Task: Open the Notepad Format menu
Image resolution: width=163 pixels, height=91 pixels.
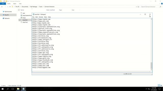Action: [41, 17]
